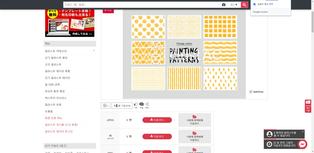
Task: Click the circled plus add icon button
Action: (x=106, y=105)
